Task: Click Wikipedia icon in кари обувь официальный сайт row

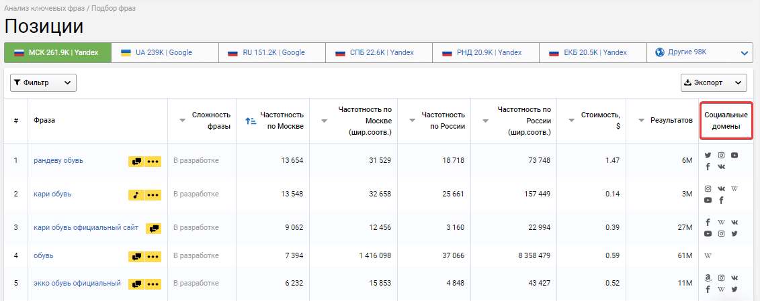Action: coord(721,222)
